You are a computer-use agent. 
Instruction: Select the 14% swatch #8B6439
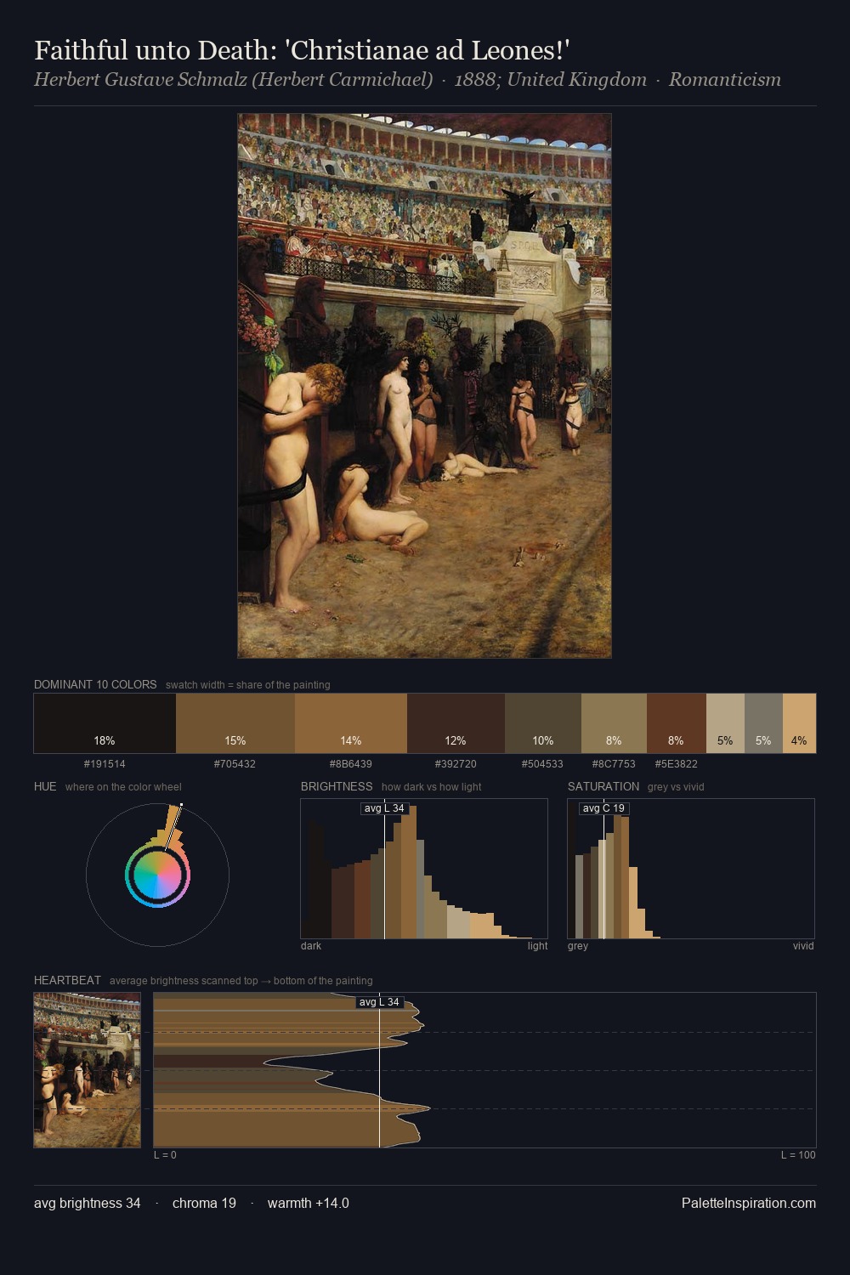click(x=351, y=723)
